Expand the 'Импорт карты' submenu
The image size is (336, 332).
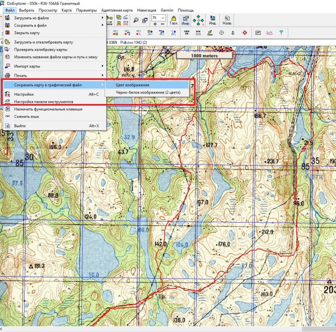[x=27, y=66]
